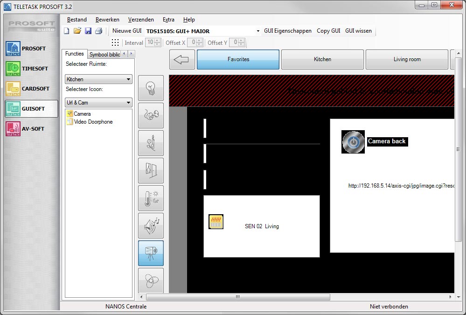Switch to the Symbool bibliotheek tab

tap(104, 55)
